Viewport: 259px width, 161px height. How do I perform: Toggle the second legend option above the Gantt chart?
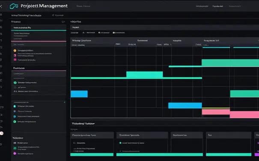104,33
